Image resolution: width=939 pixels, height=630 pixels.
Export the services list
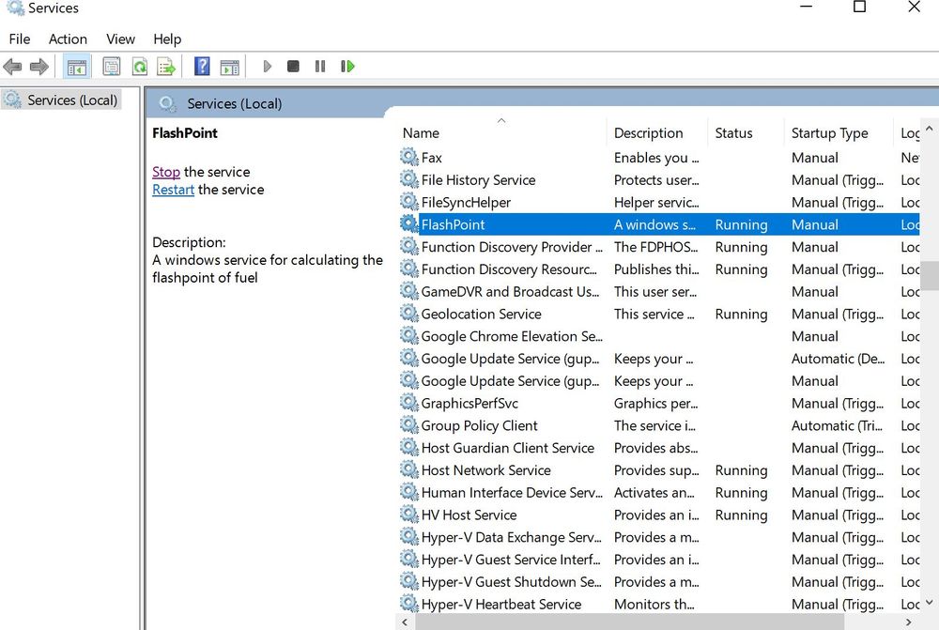pos(166,66)
